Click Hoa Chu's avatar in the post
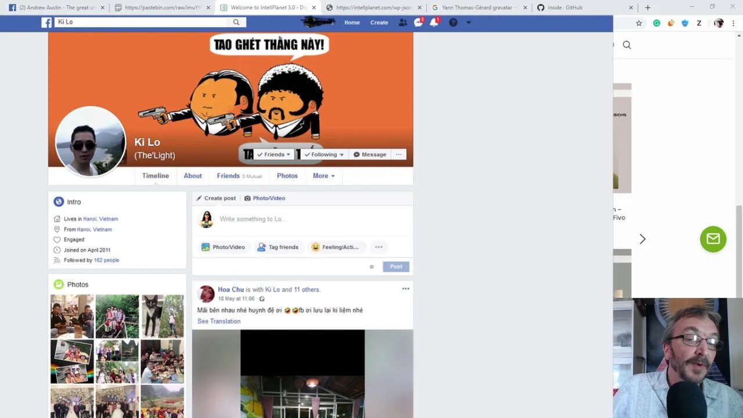 click(206, 294)
